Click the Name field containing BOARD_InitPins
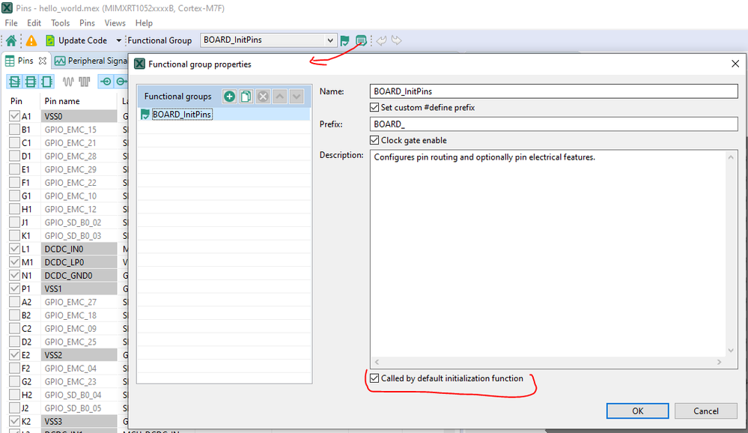The image size is (748, 433). point(553,91)
